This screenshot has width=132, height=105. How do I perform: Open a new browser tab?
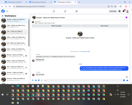[79, 2]
